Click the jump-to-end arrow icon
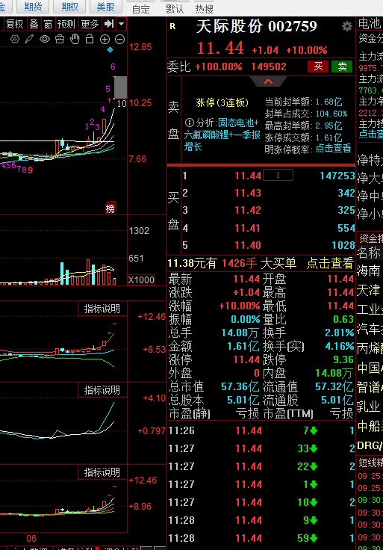The image size is (383, 550). tap(109, 23)
